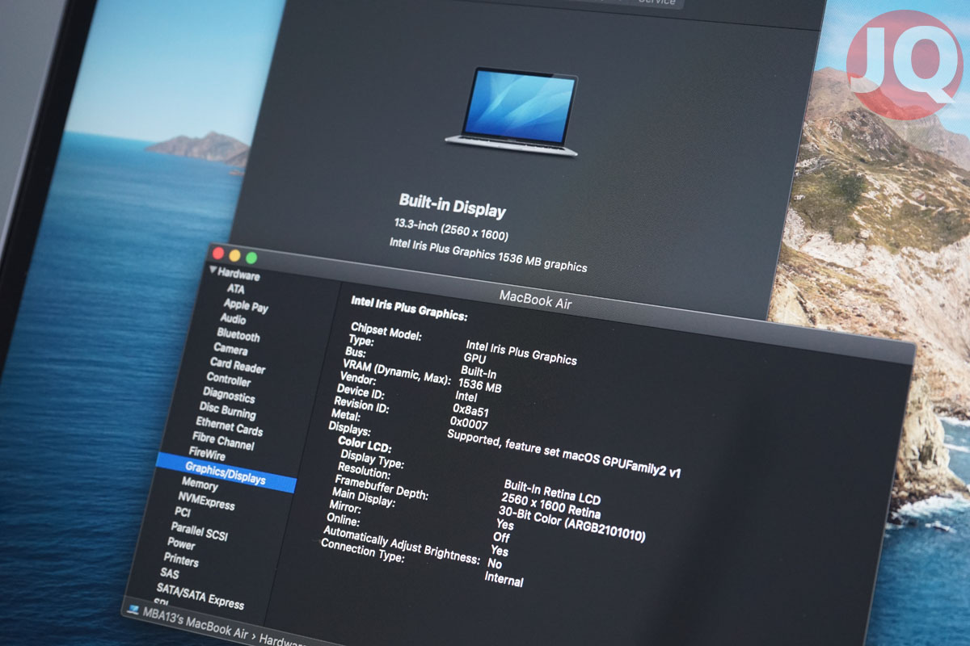Click the Metal label

pos(346,415)
